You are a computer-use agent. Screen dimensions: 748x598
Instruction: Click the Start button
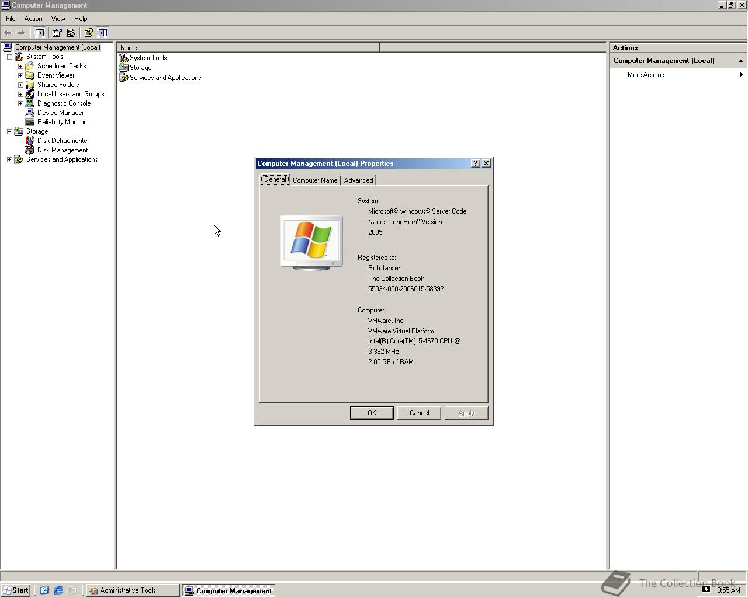tap(16, 590)
